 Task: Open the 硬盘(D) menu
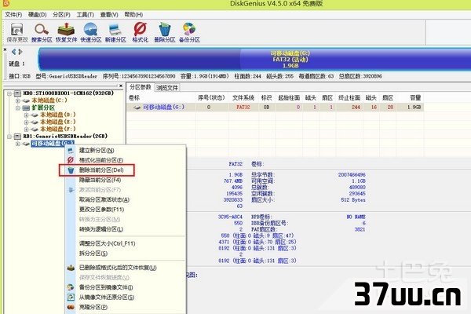tap(37, 14)
